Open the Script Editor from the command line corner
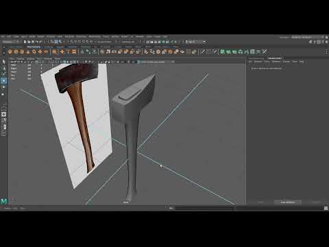This screenshot has height=247, width=329. pos(326,208)
